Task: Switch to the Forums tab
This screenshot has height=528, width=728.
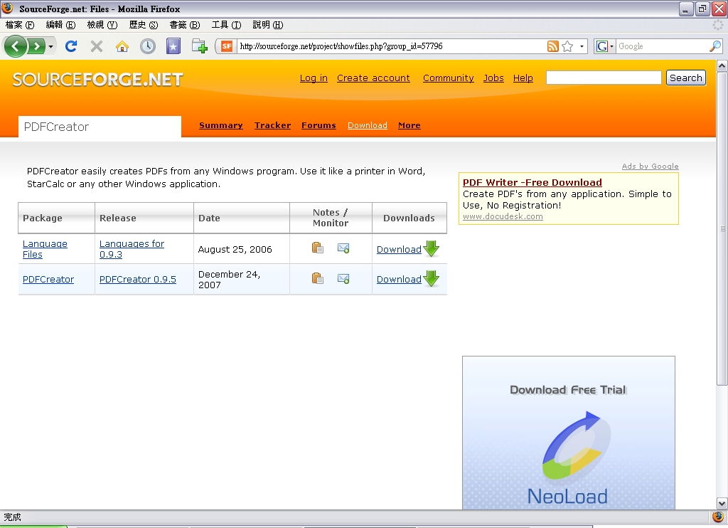Action: pos(318,125)
